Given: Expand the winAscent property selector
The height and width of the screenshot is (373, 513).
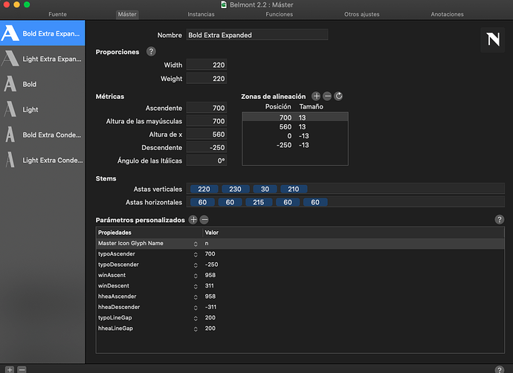Looking at the screenshot, I should tap(196, 275).
